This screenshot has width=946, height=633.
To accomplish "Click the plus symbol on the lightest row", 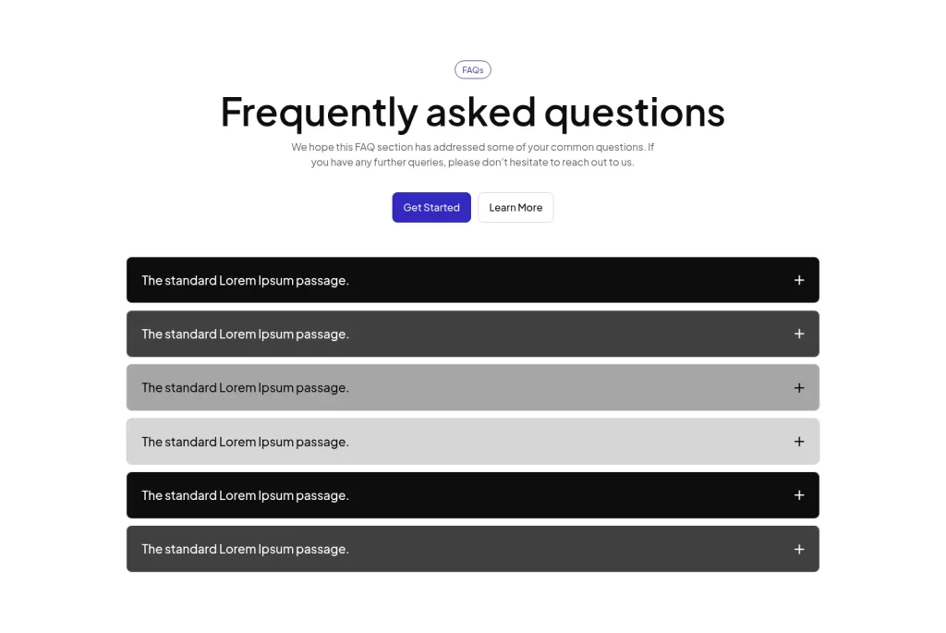I will 799,441.
